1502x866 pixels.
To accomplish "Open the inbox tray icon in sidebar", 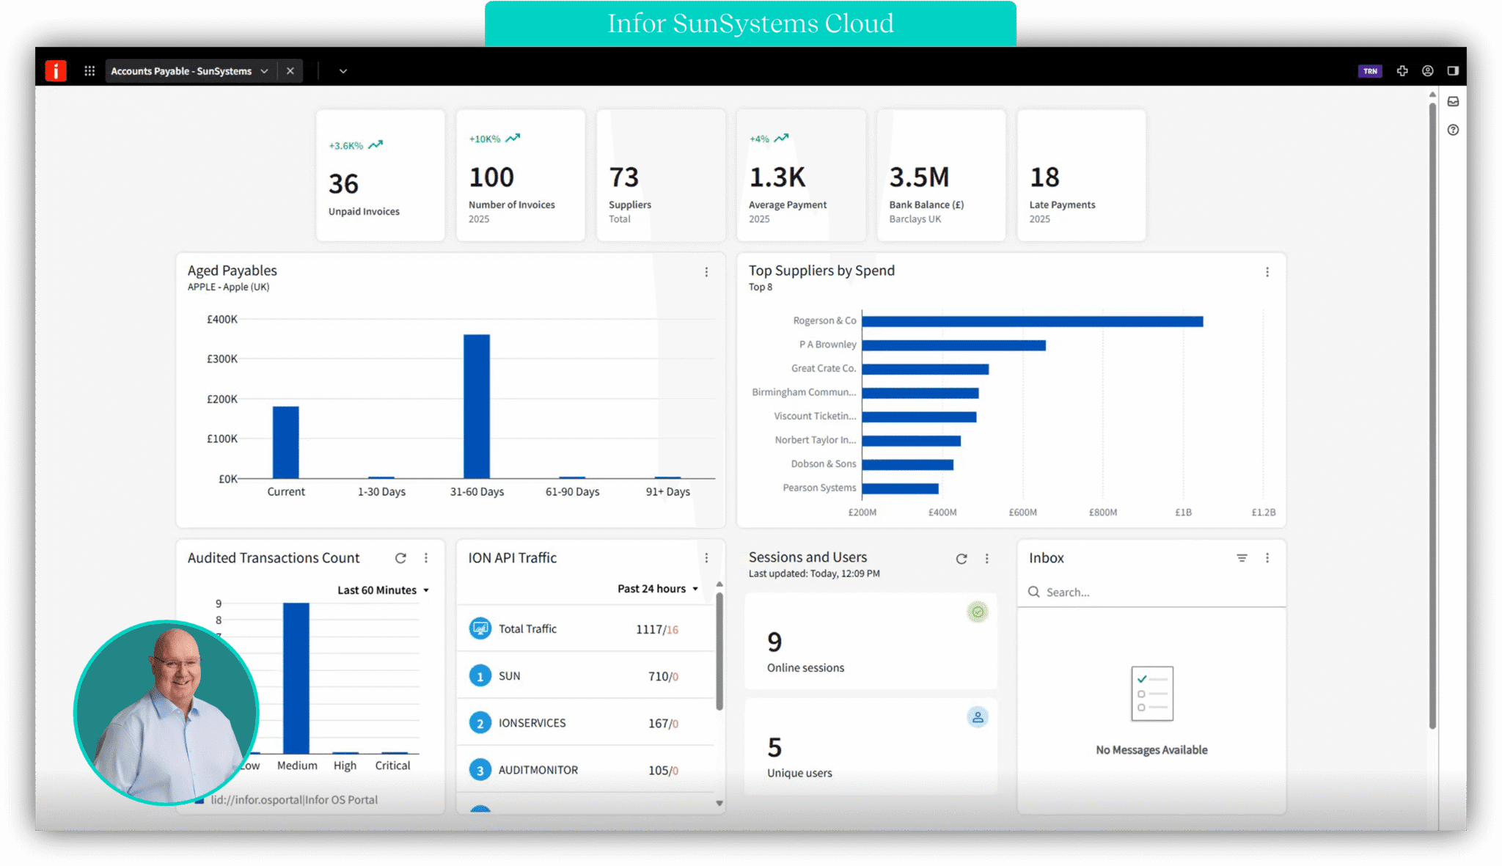I will pos(1453,102).
